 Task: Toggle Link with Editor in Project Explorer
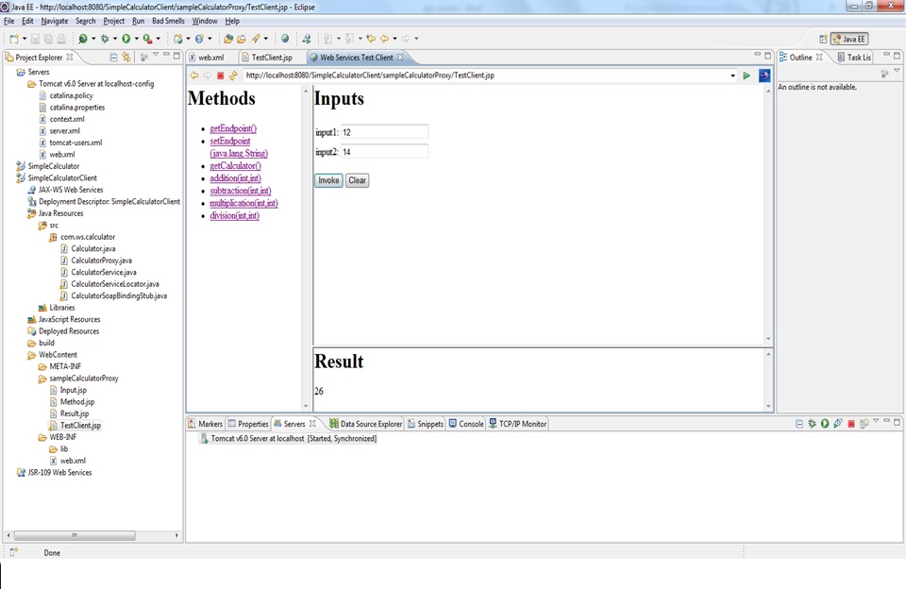click(126, 57)
